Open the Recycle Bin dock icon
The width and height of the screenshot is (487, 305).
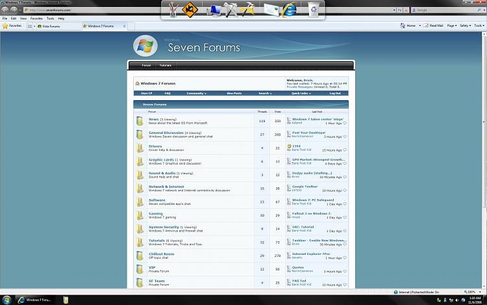pyautogui.click(x=314, y=10)
